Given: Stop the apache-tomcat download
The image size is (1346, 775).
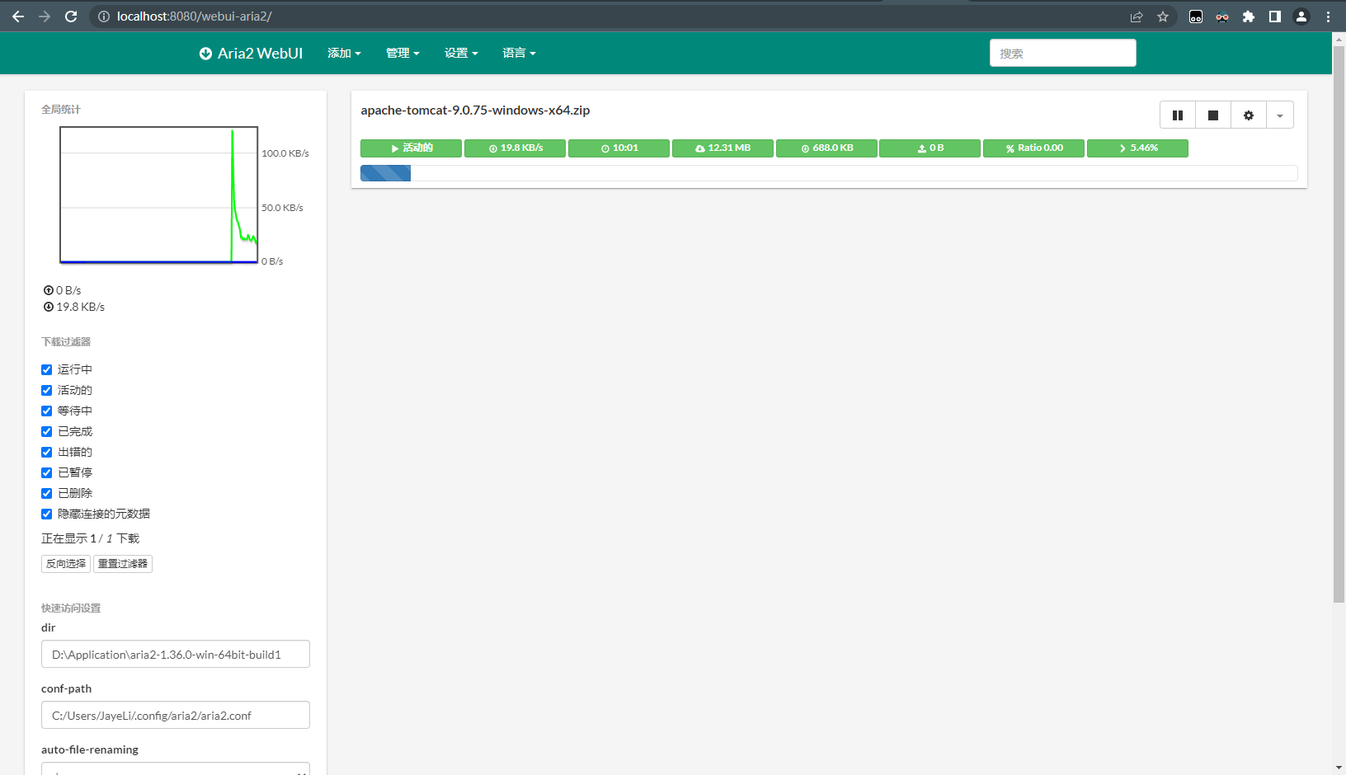Looking at the screenshot, I should [x=1213, y=115].
